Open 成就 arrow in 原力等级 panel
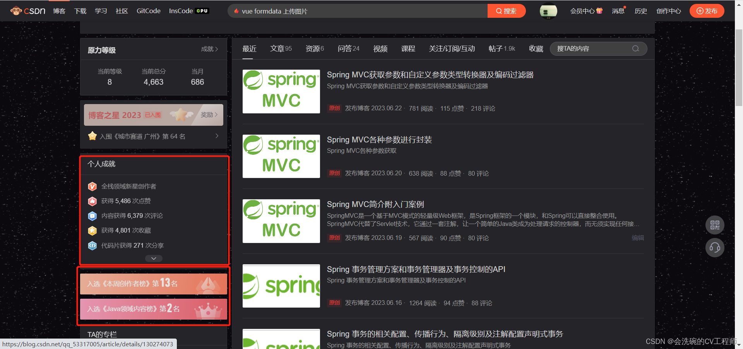The height and width of the screenshot is (349, 743). [210, 49]
